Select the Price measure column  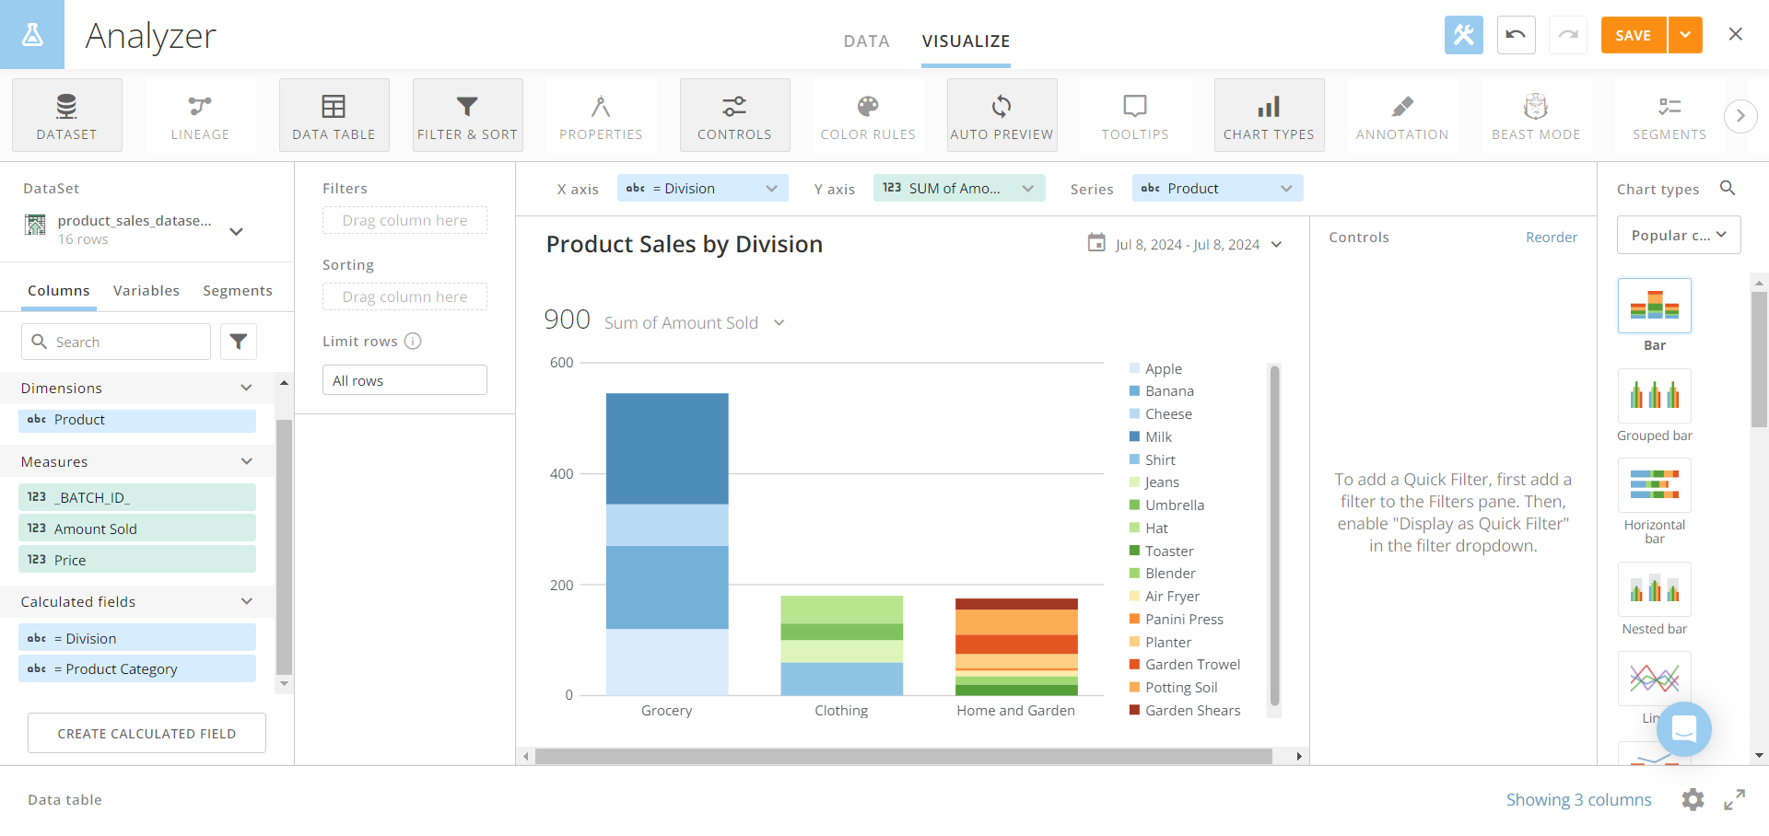click(137, 559)
